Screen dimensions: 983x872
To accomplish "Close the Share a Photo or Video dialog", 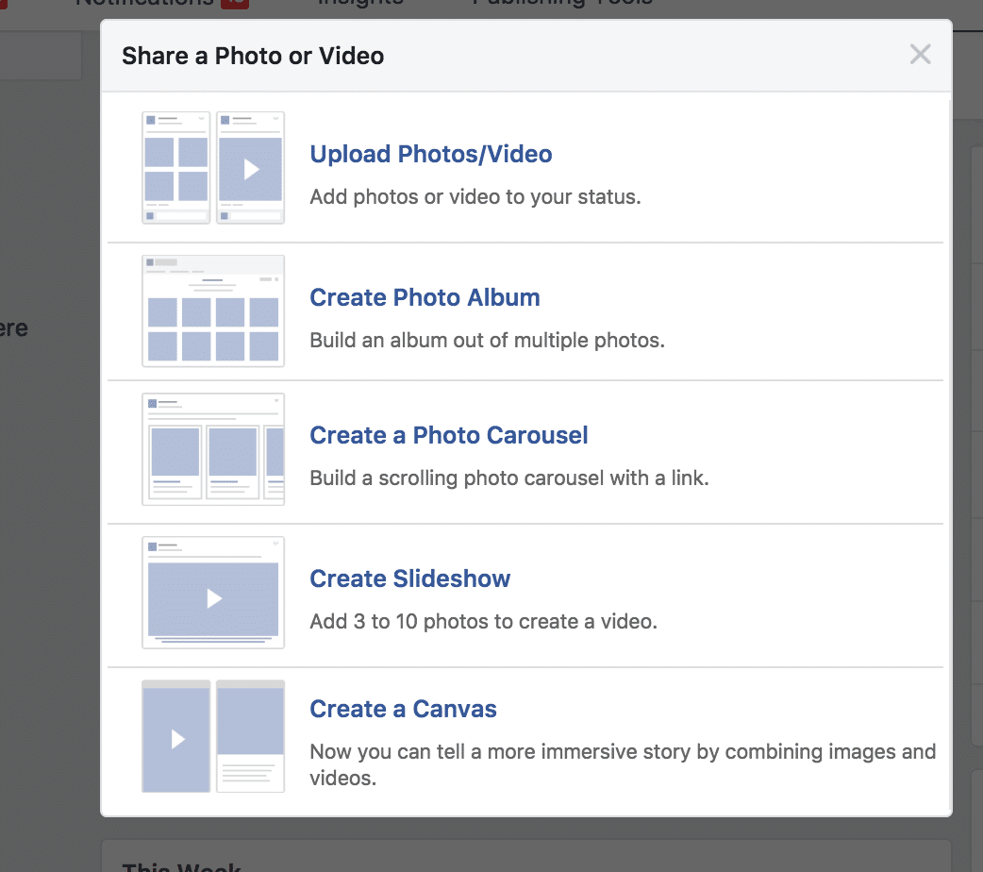I will point(920,55).
